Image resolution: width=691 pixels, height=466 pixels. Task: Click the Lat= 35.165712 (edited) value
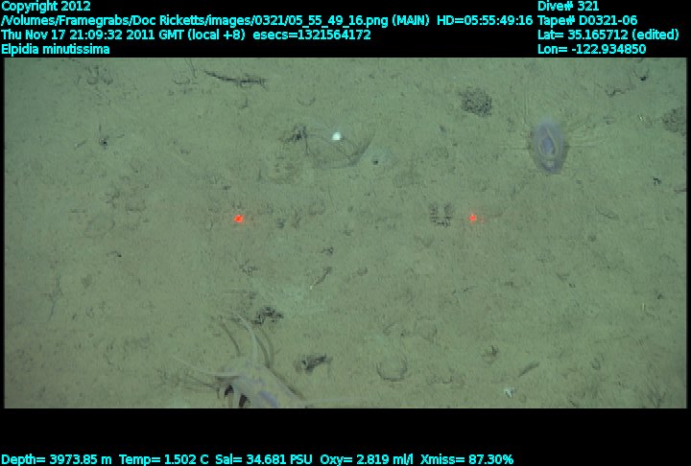point(608,35)
